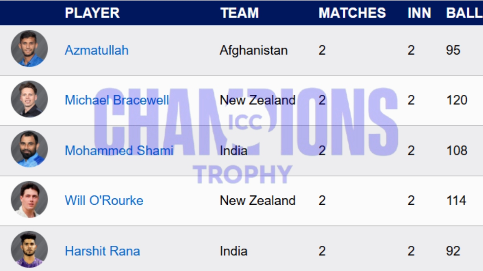
Task: Click the TEAM column header
Action: pyautogui.click(x=239, y=13)
